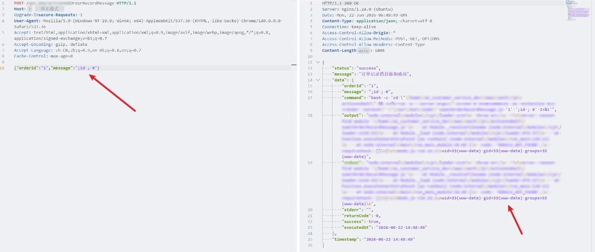595x252 pixels.
Task: Click the Connection: keep-alive line
Action: pos(349,27)
